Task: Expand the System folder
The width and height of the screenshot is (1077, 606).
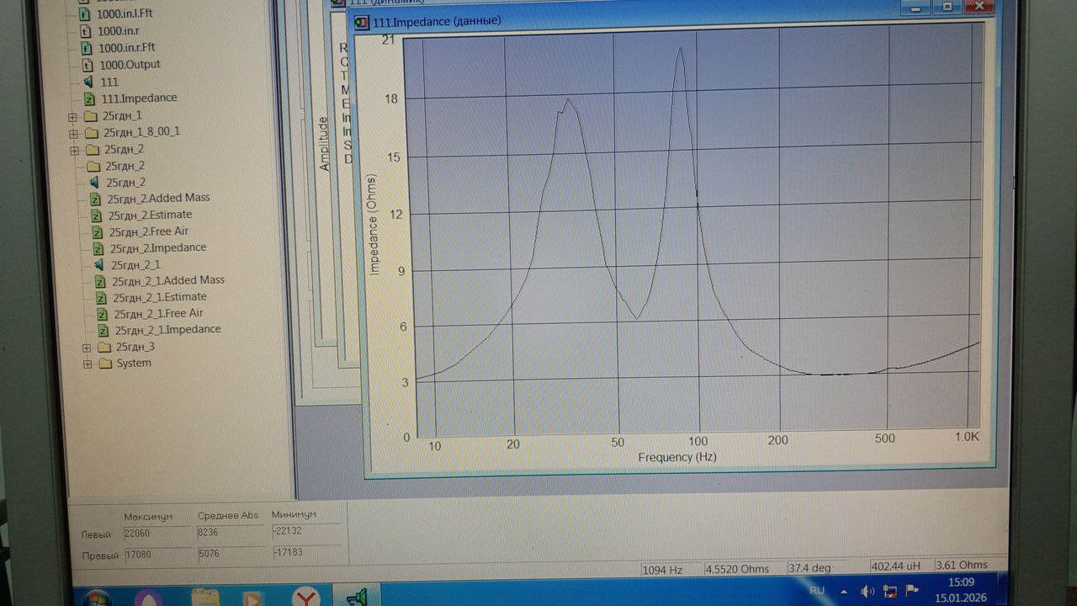Action: 88,364
